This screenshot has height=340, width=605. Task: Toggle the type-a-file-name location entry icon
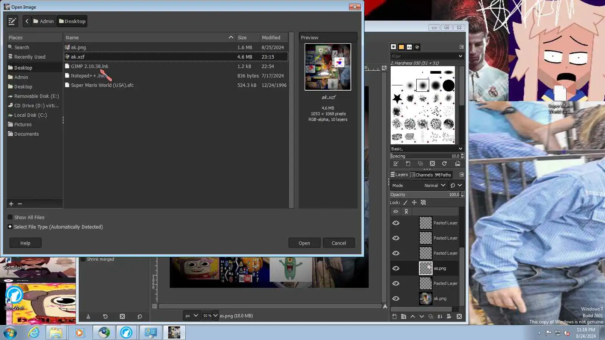click(12, 22)
